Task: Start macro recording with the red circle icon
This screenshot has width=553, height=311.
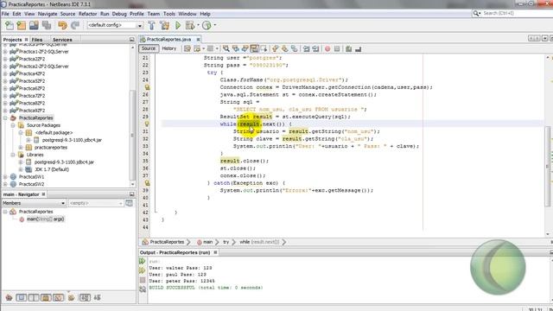Action: tap(327, 48)
